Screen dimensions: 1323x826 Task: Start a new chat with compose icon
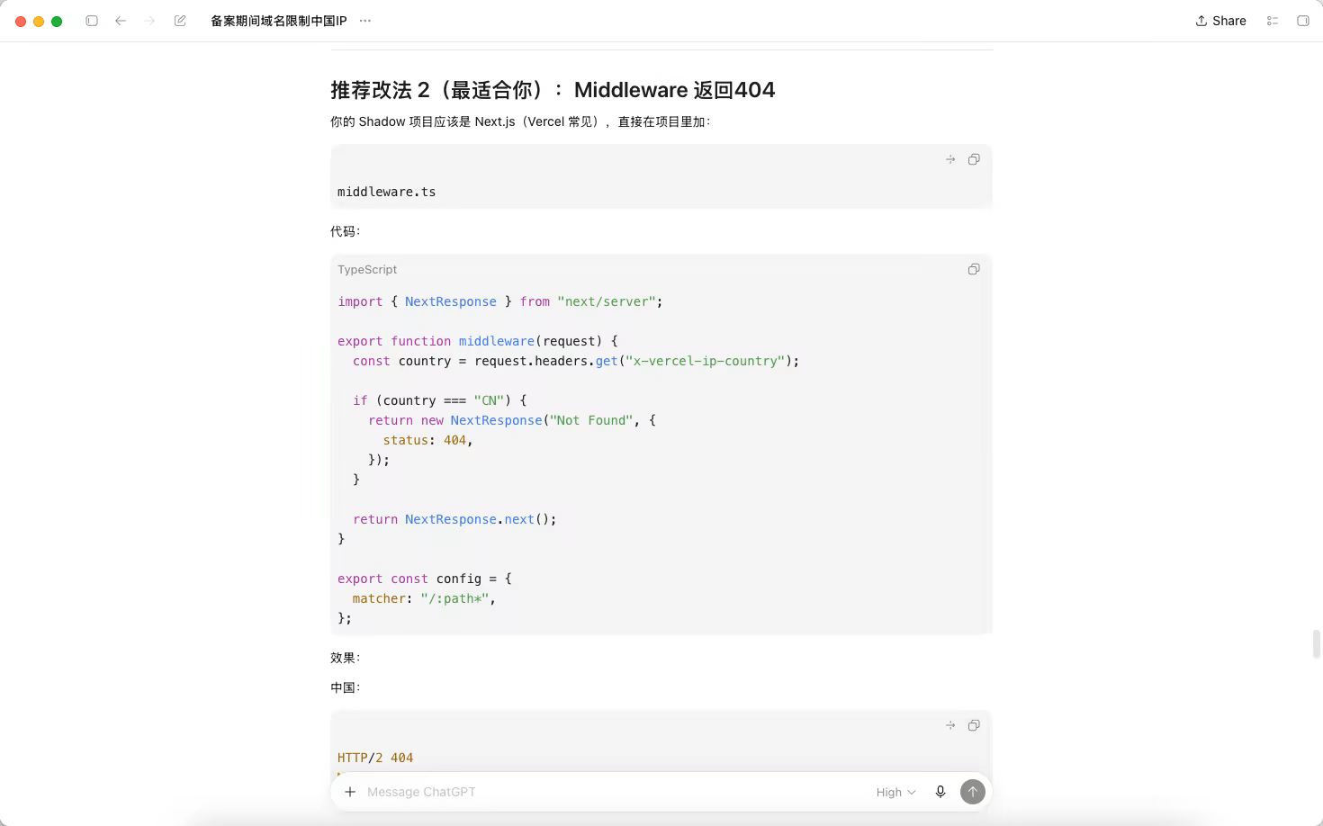click(x=180, y=21)
